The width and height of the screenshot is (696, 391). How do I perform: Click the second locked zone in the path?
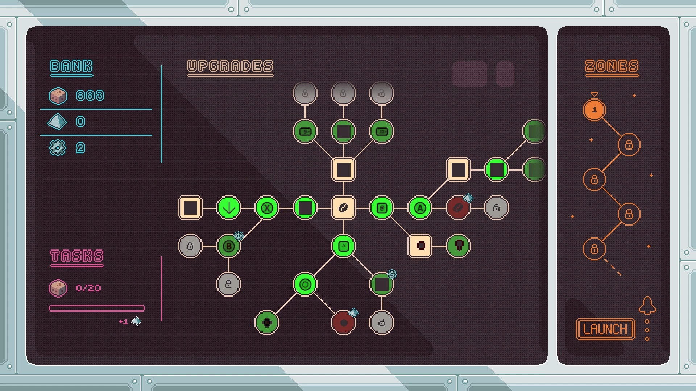[594, 180]
